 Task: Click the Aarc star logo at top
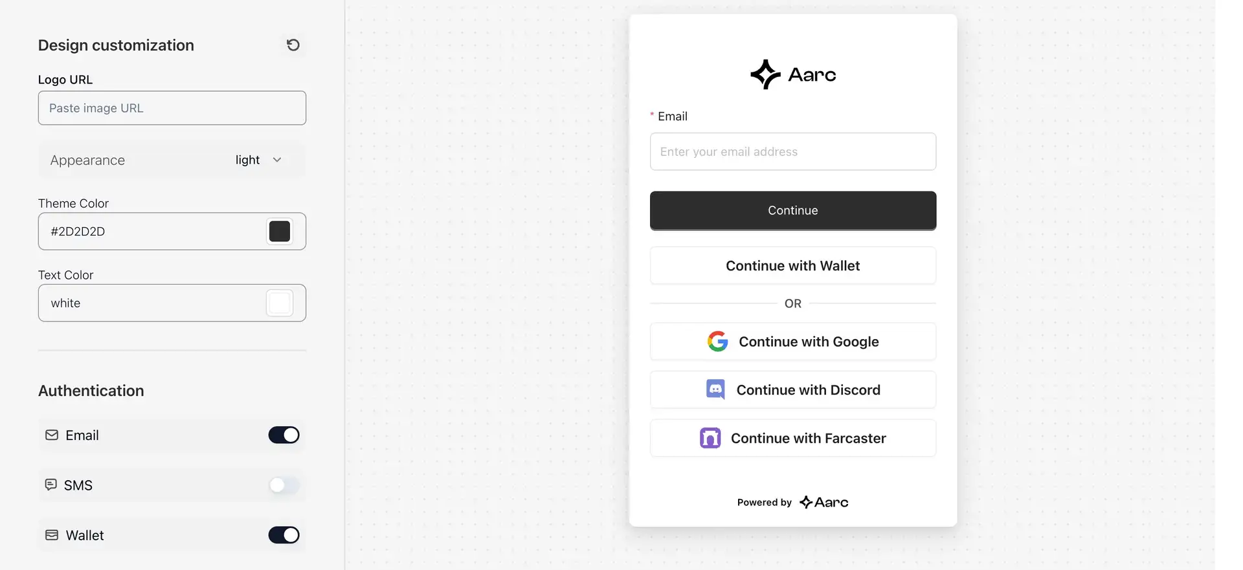765,74
